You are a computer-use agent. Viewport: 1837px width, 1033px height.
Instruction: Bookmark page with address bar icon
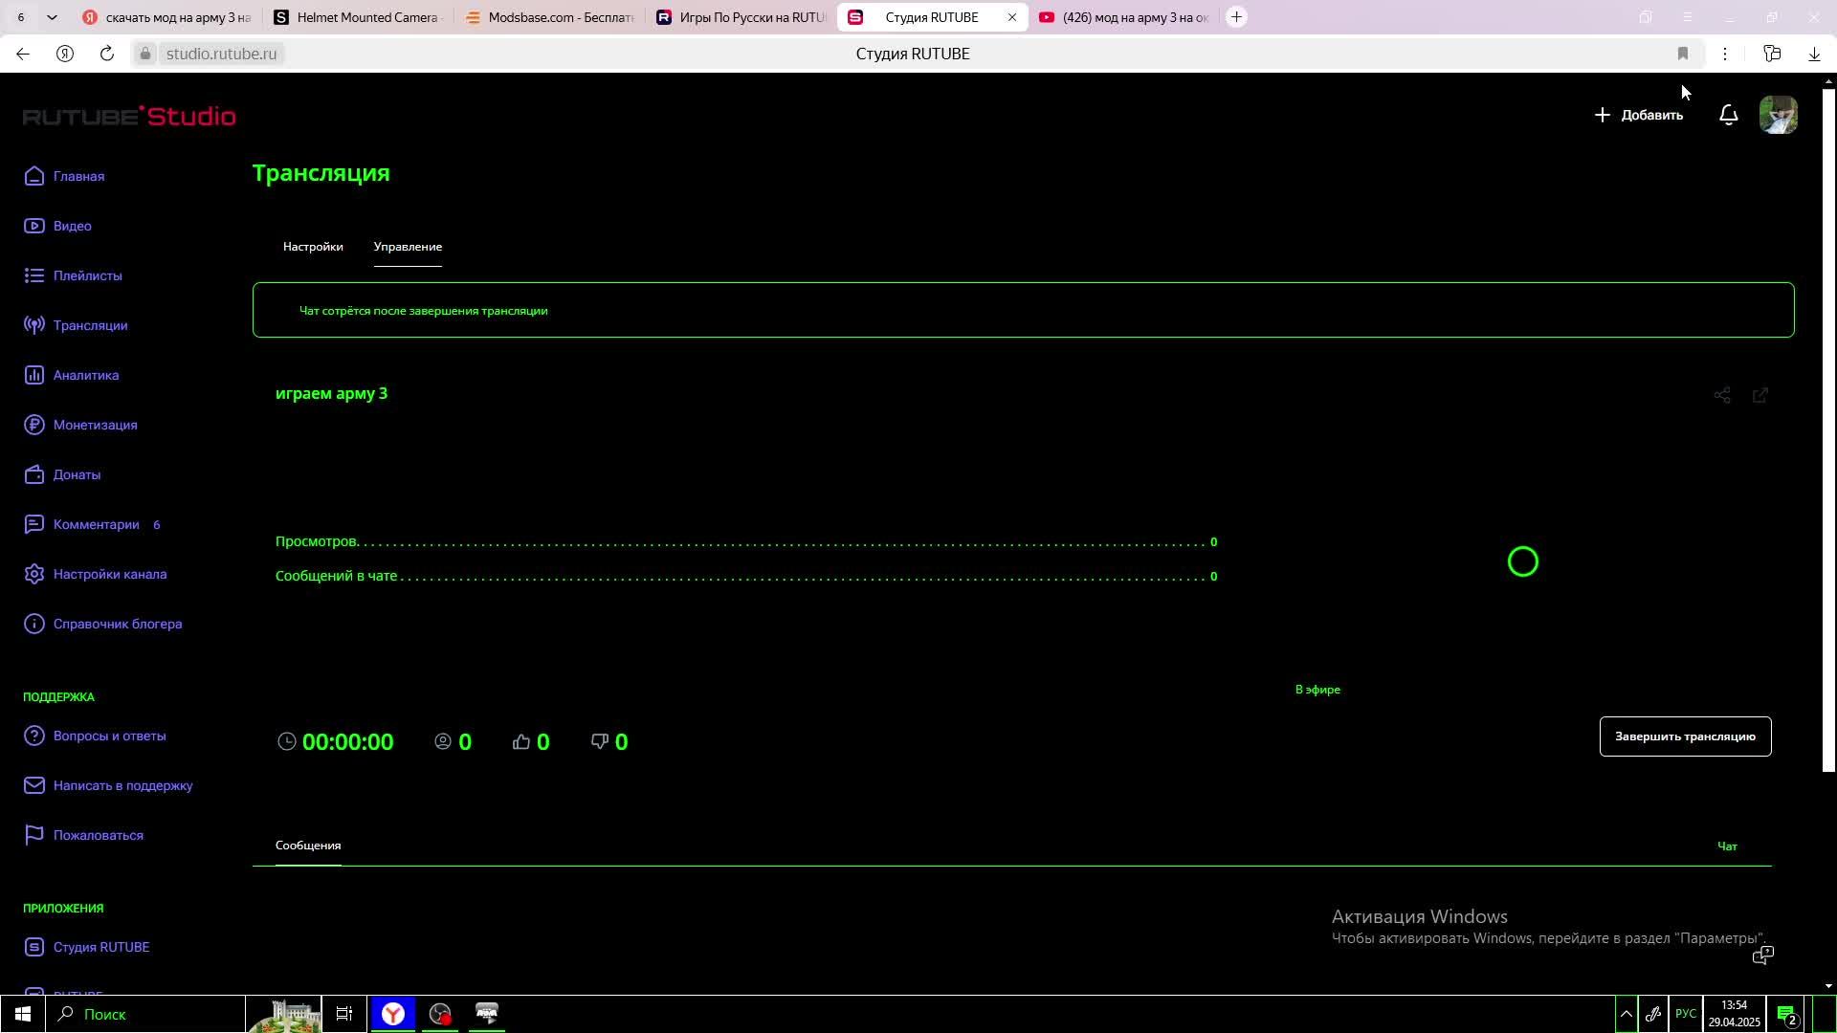point(1683,54)
